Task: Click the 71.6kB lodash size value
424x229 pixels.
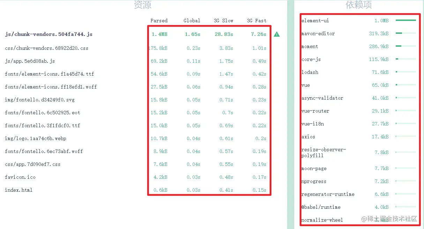Action: click(380, 72)
